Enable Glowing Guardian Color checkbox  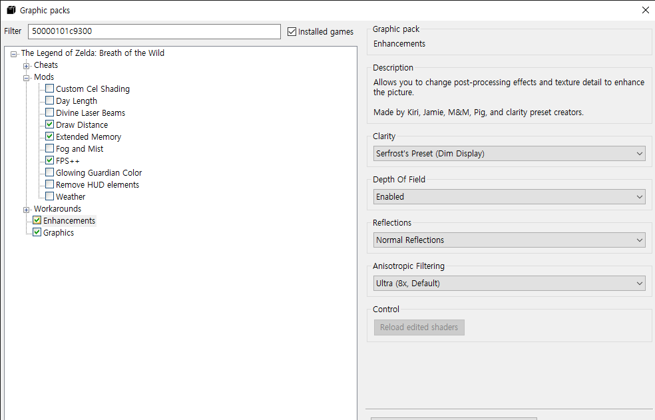coord(50,172)
